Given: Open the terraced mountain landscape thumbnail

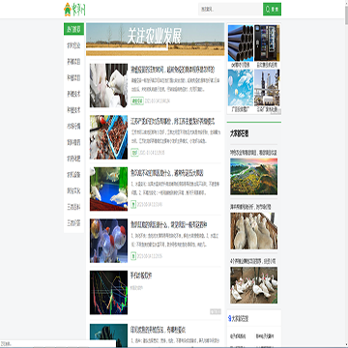Looking at the screenshot, I should 253,176.
